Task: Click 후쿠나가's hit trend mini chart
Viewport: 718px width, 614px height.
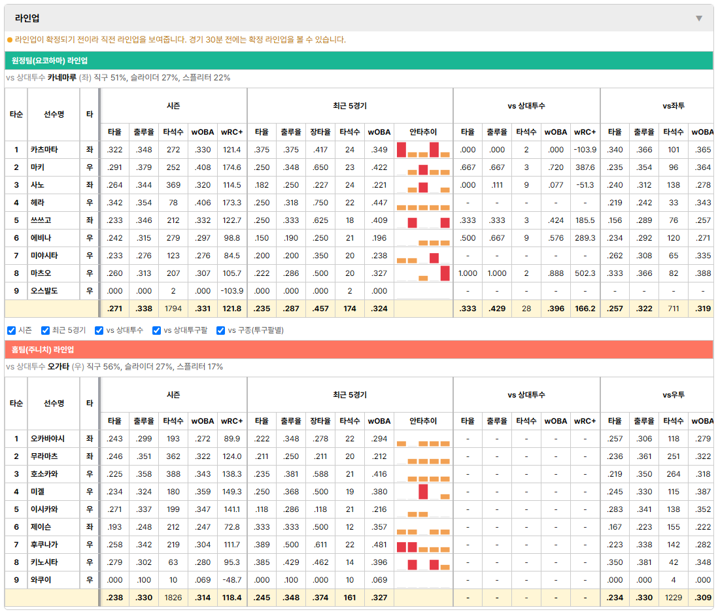Action: [423, 545]
